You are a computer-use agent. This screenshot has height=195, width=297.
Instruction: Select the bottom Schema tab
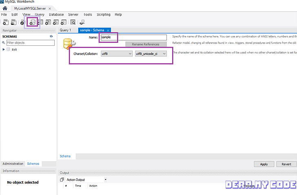coord(65,156)
